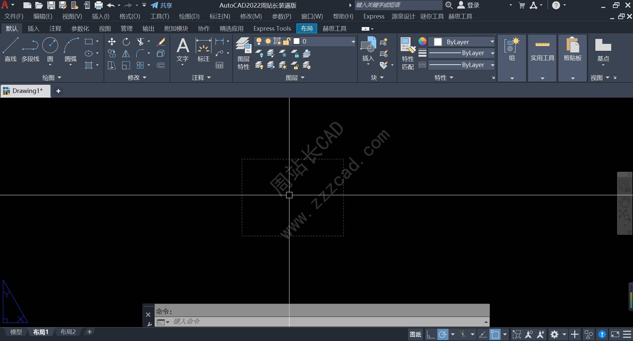Toggle clean screen icon in status bar
The width and height of the screenshot is (633, 341).
point(615,334)
